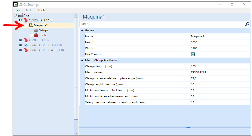Collapse the General section
This screenshot has height=136, width=252.
coord(82,30)
